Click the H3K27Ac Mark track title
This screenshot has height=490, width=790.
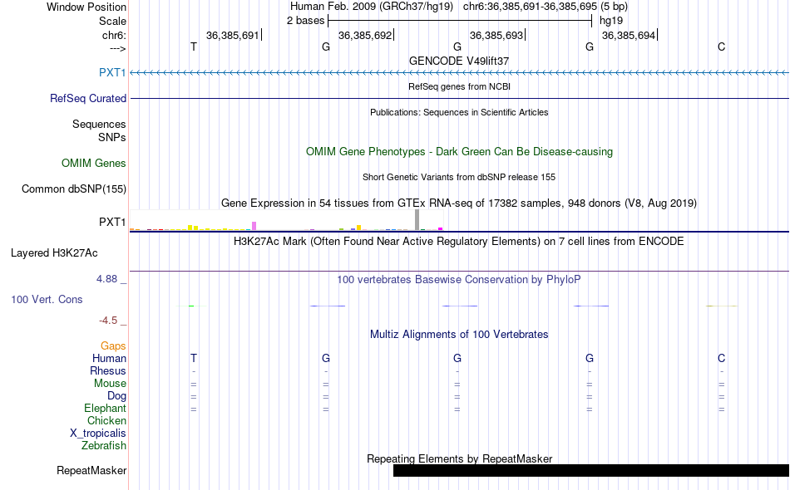coord(459,241)
